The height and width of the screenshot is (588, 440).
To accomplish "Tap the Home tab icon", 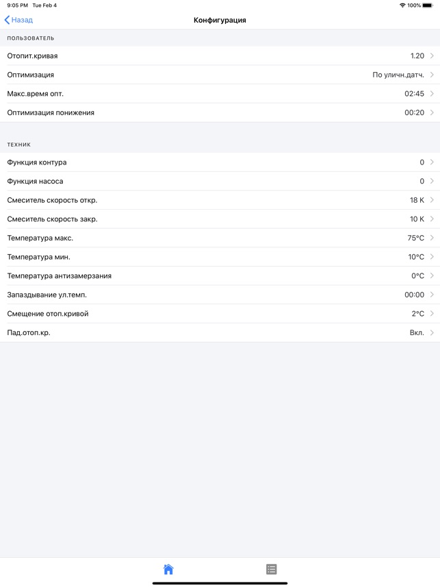I will tap(168, 569).
